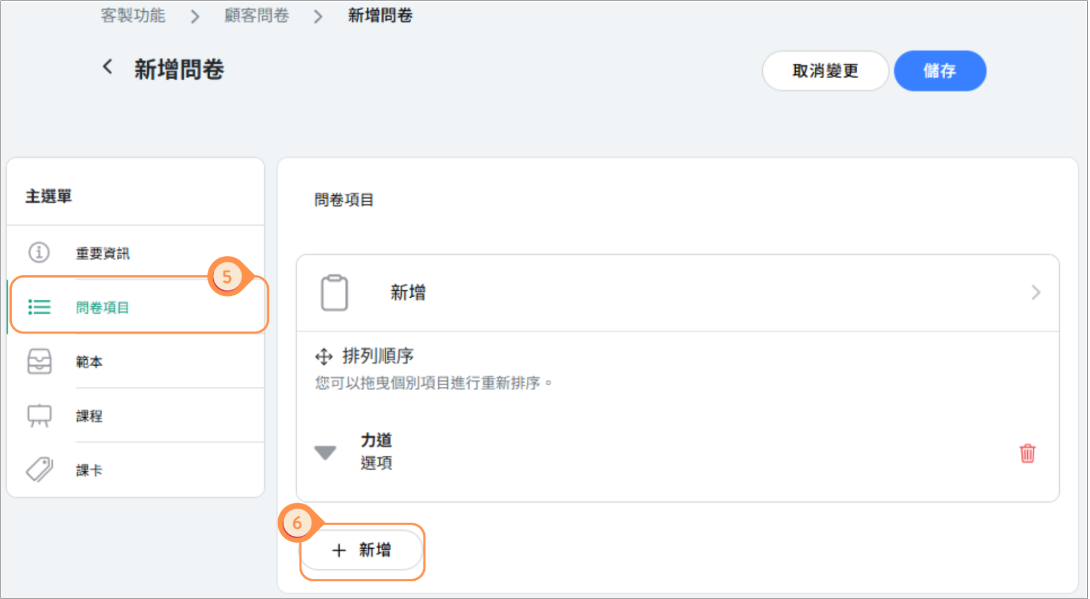Open the 新增 row right chevron
Viewport: 1090px width, 599px height.
coord(1036,292)
